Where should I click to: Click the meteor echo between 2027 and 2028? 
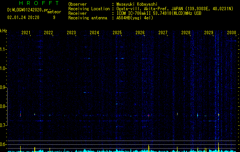tap(177, 114)
